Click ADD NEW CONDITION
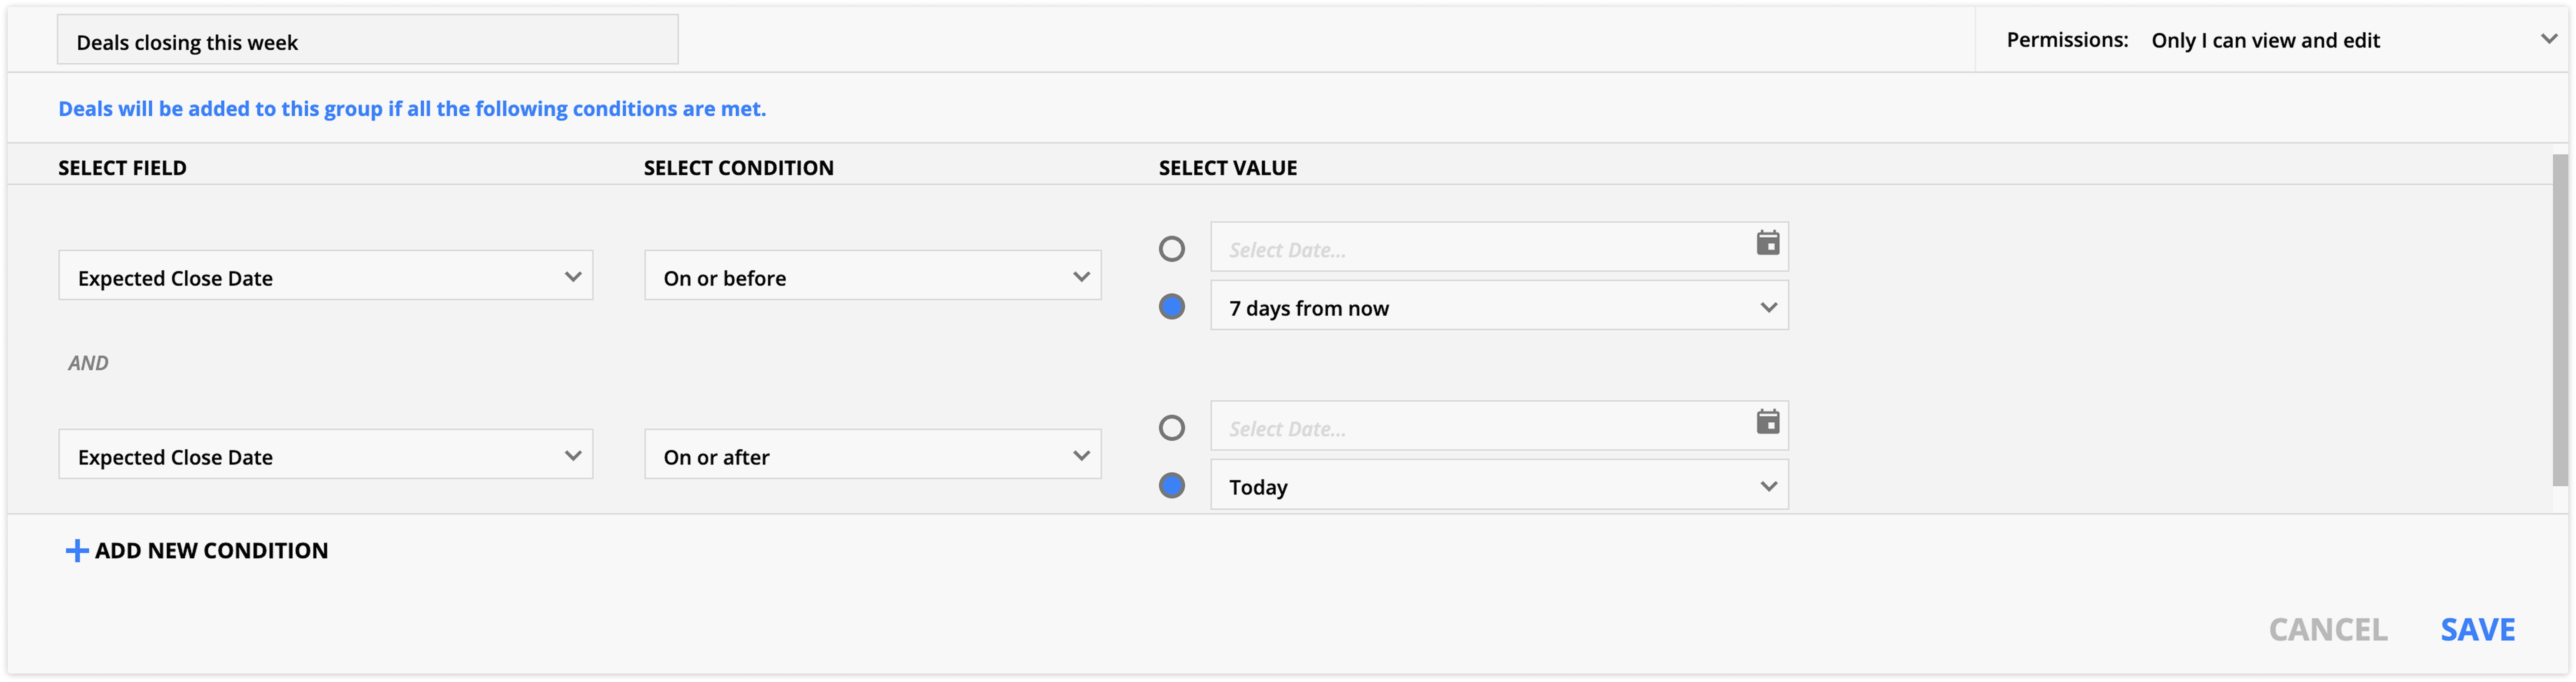Viewport: 2576px width, 682px height. 211,551
